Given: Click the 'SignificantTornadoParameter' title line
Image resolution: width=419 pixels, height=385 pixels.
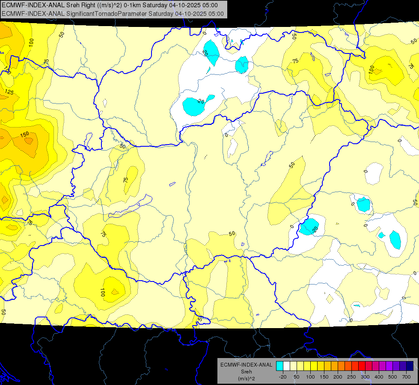Looking at the screenshot, I should pos(113,14).
